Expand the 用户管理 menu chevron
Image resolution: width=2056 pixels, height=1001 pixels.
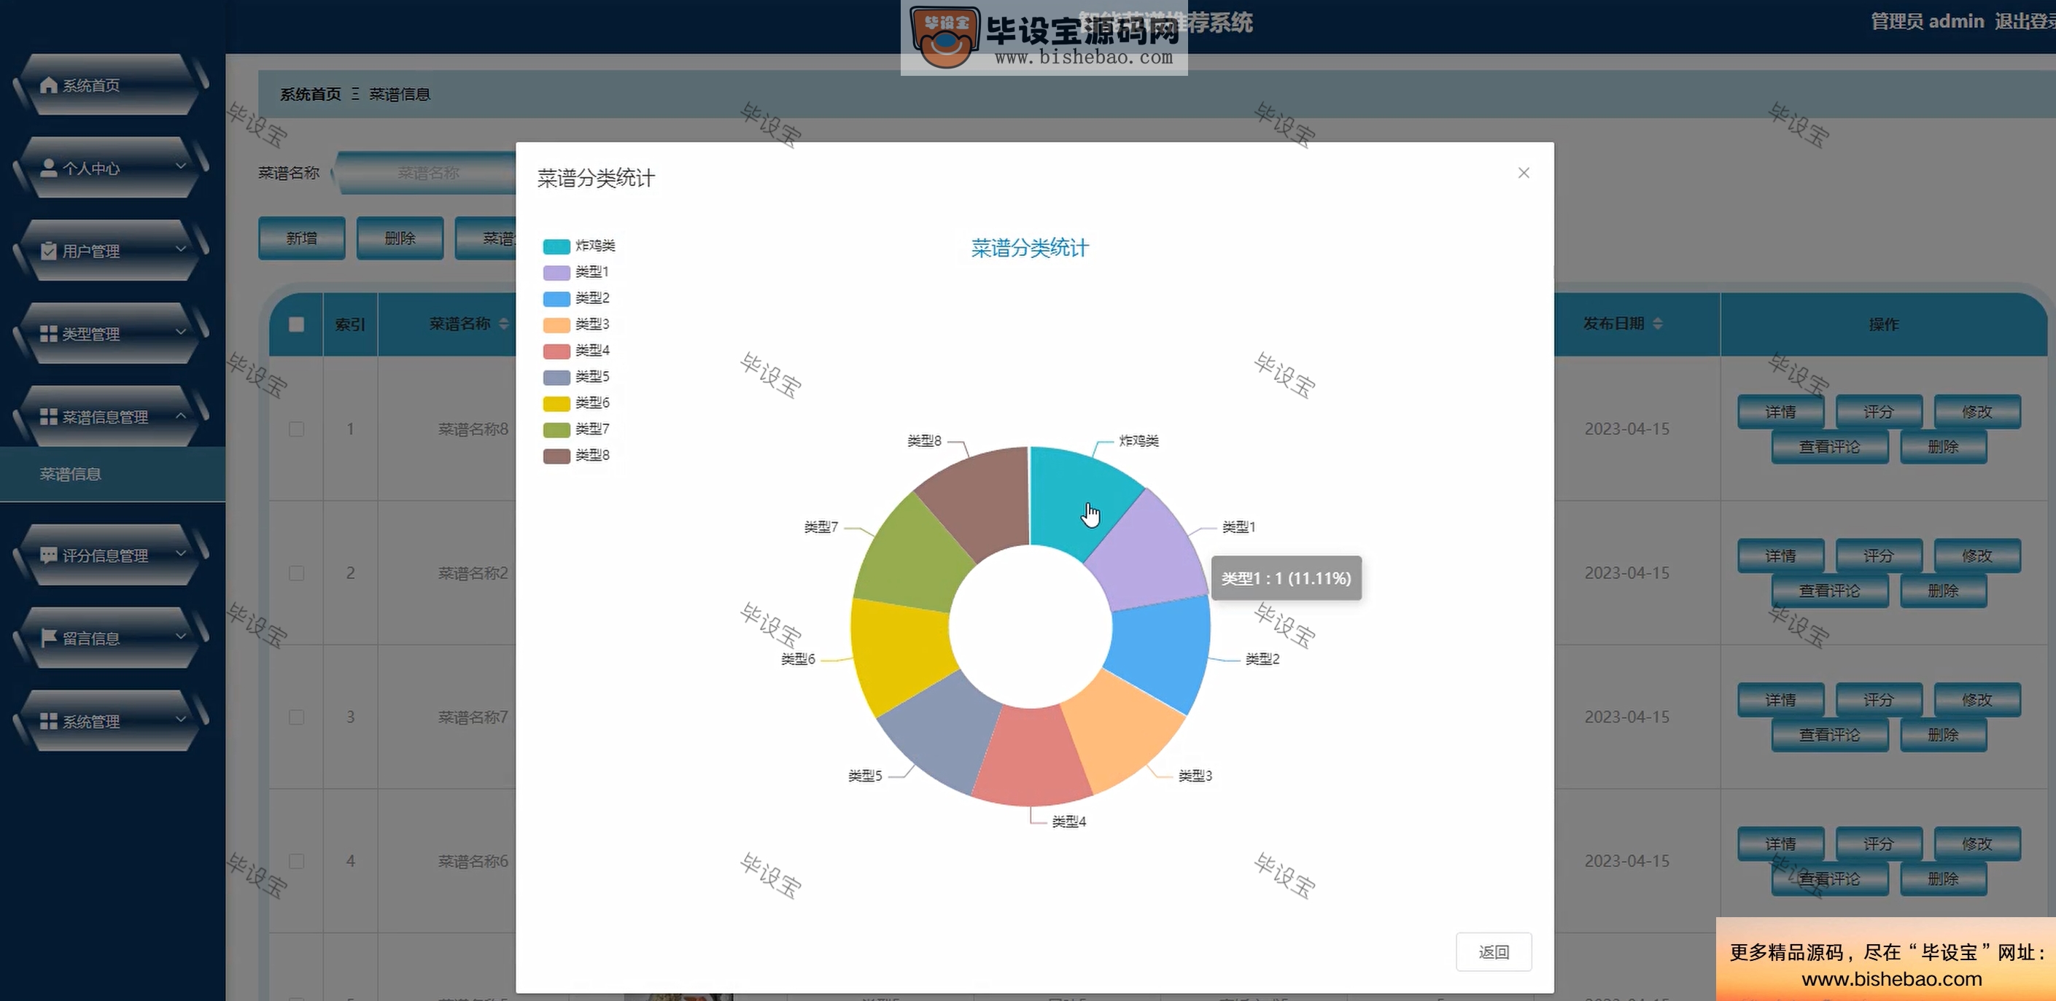coord(180,249)
